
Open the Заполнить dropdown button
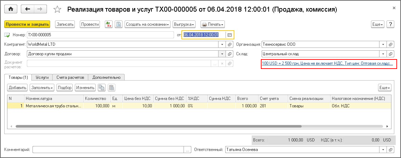42,88
